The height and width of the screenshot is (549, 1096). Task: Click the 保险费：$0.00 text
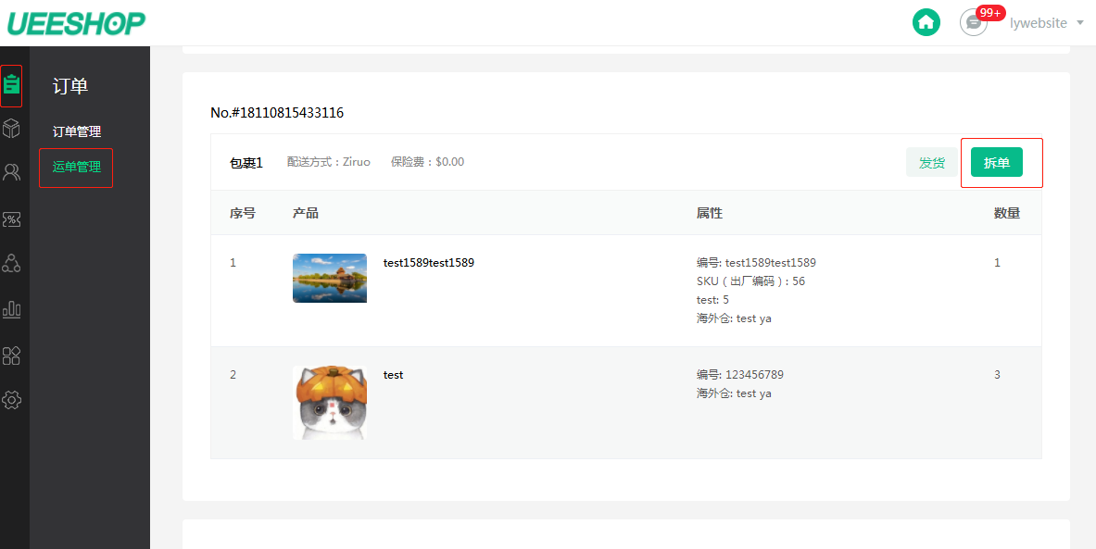tap(427, 162)
